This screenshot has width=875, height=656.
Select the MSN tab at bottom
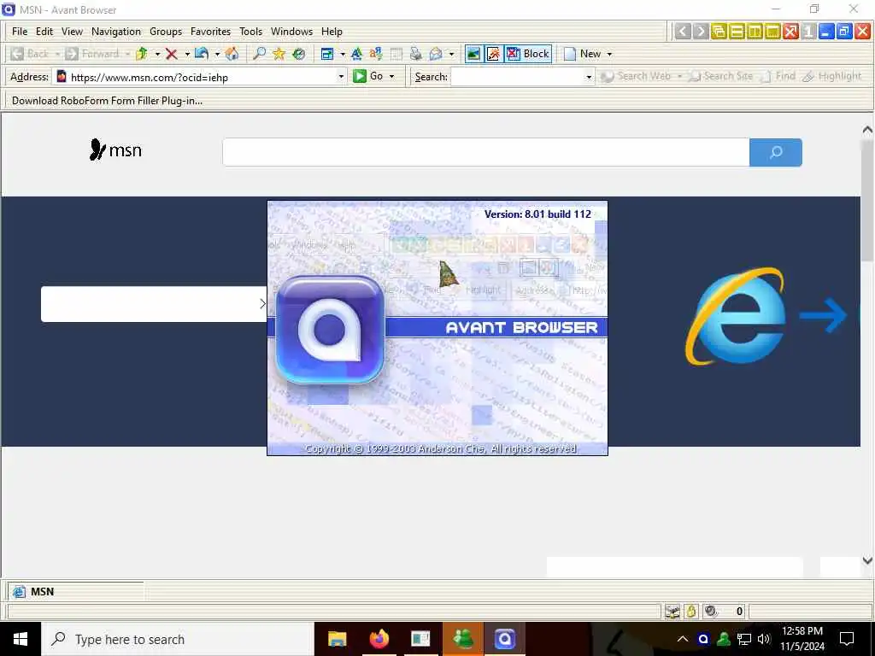click(x=76, y=591)
